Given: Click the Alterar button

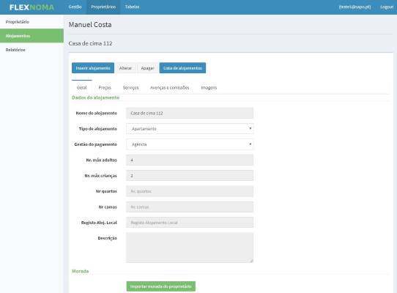Looking at the screenshot, I should tap(125, 68).
